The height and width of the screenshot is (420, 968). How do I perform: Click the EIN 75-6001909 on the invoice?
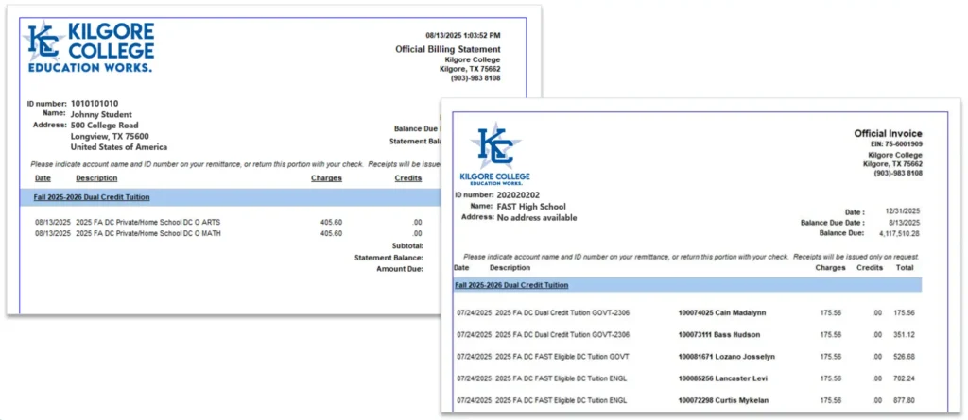[896, 144]
